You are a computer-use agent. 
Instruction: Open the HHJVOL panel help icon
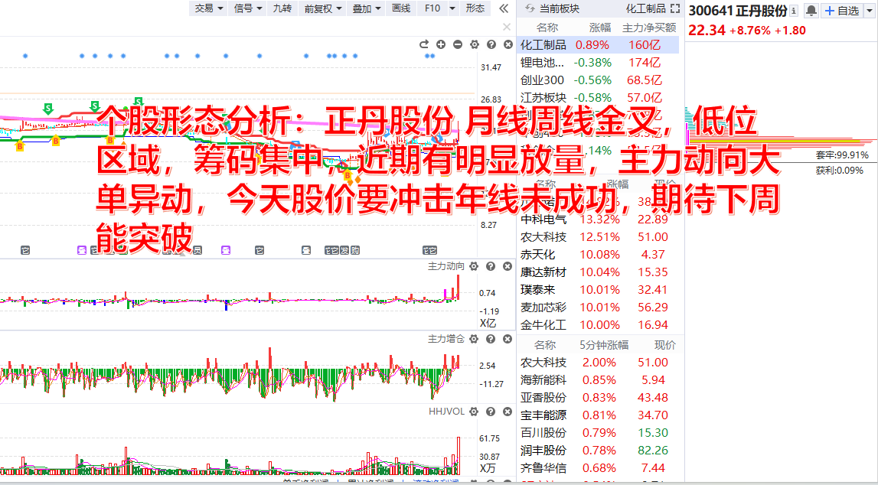point(491,412)
